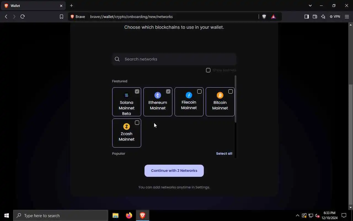Toggle the browser sidebar

click(x=306, y=17)
